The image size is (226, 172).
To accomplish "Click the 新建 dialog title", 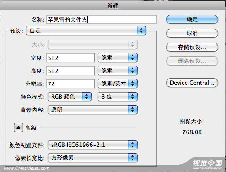I will coord(113,6).
